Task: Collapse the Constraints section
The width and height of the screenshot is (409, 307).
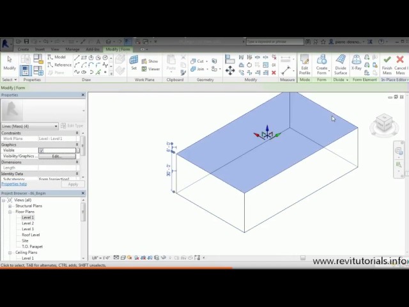Action: [77, 133]
